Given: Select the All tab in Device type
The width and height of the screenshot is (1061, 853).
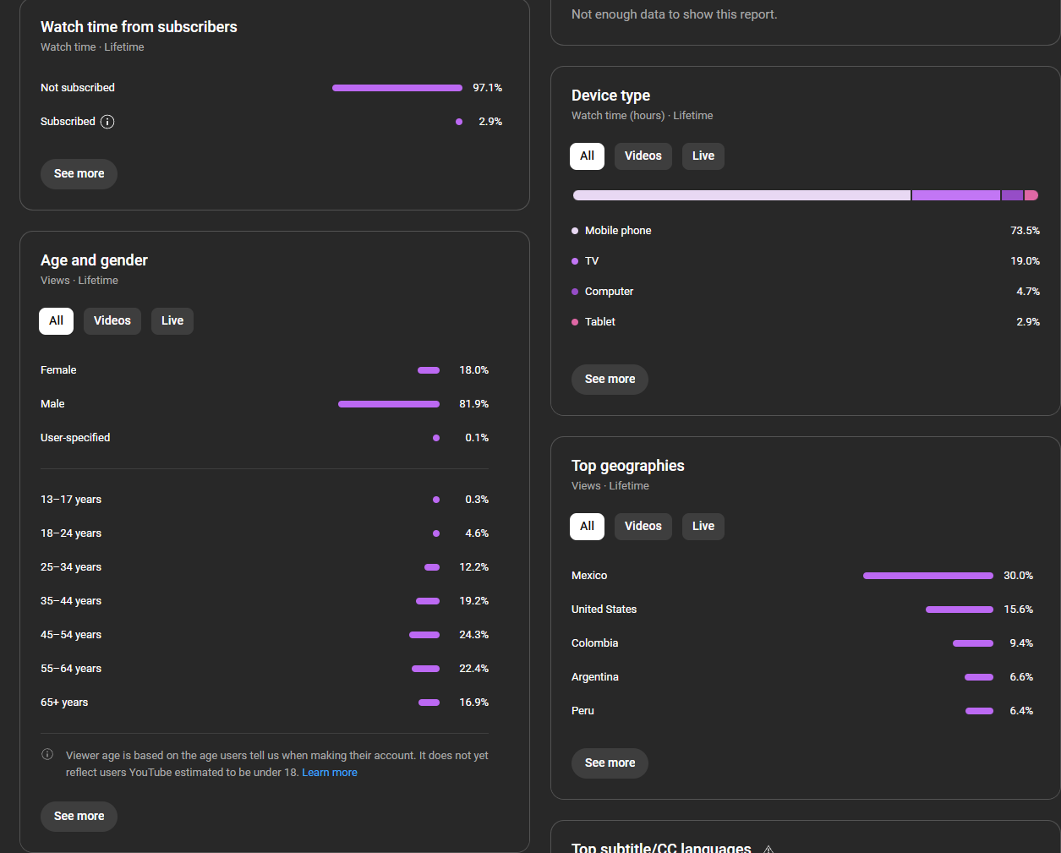Looking at the screenshot, I should [587, 156].
